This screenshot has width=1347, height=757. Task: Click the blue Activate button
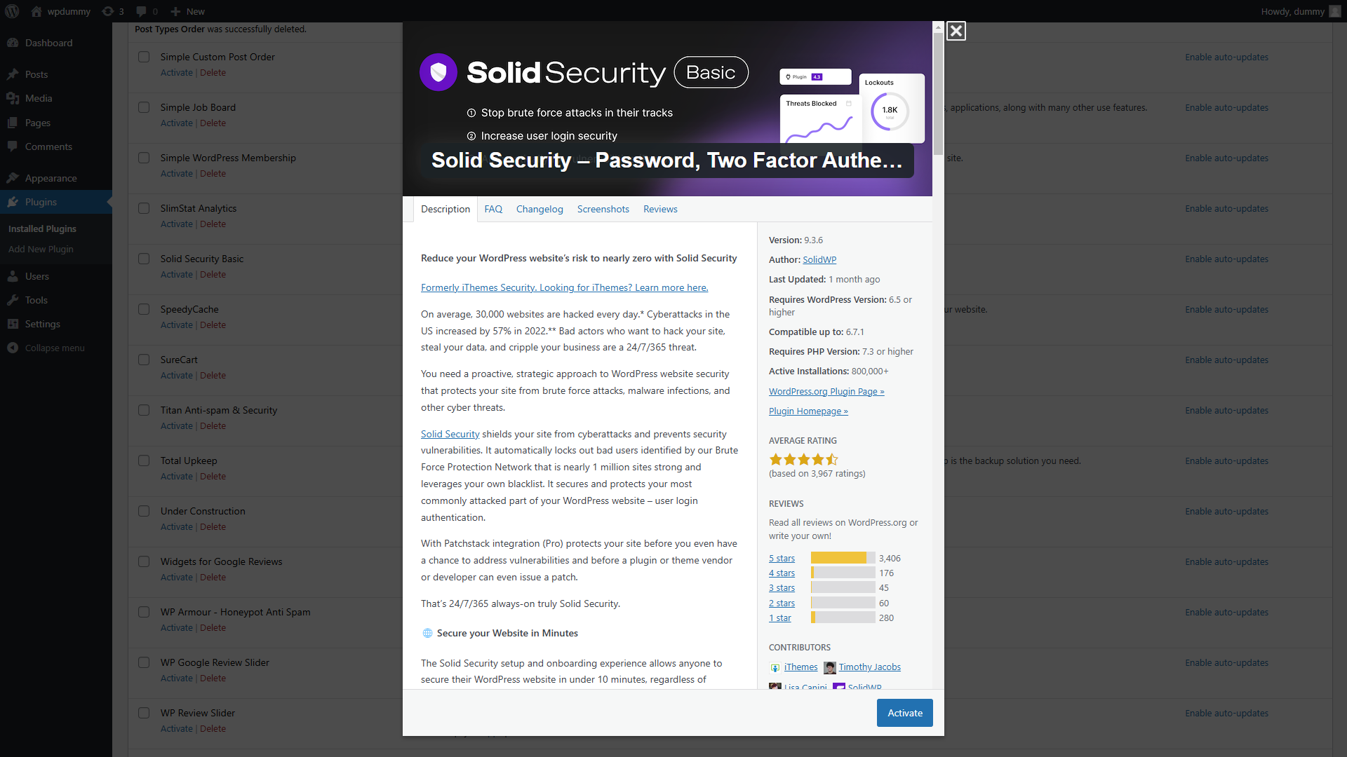[905, 713]
